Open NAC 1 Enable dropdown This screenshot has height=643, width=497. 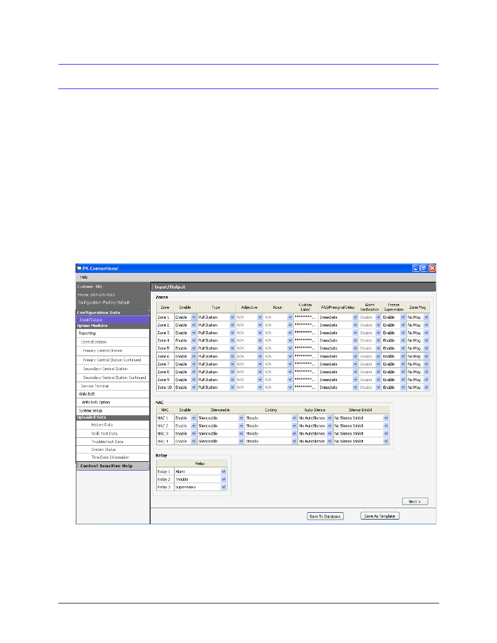[x=194, y=418]
